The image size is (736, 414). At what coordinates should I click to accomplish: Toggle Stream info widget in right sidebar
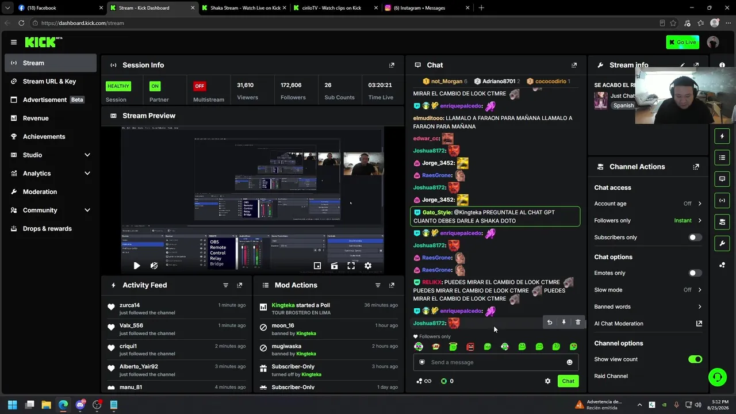coord(722,243)
